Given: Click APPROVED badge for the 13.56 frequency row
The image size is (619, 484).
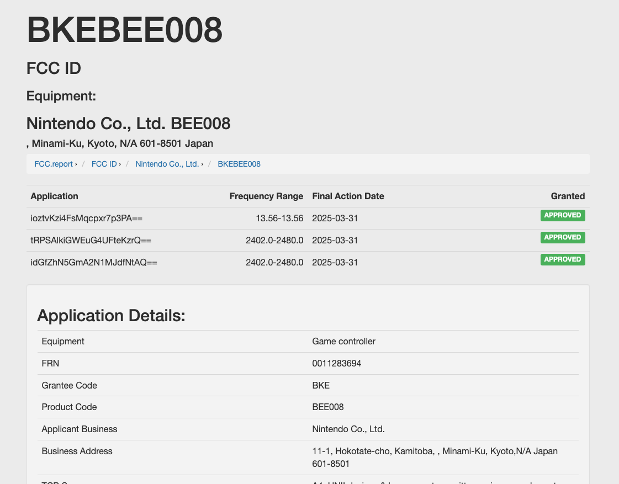Looking at the screenshot, I should coord(562,215).
